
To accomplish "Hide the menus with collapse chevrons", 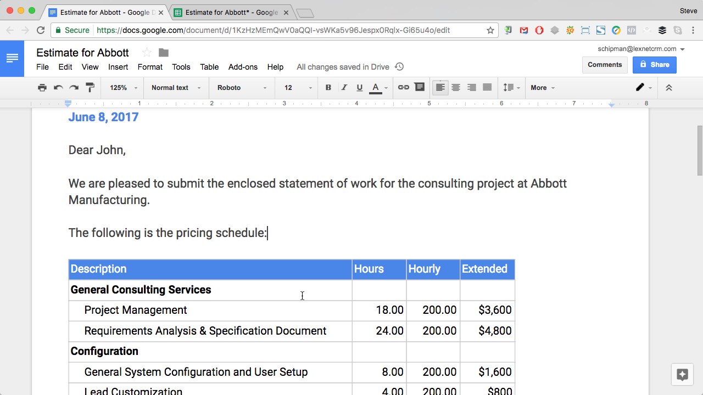I will (x=669, y=88).
